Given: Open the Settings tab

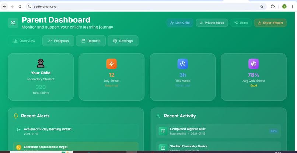Looking at the screenshot, I should (x=123, y=41).
